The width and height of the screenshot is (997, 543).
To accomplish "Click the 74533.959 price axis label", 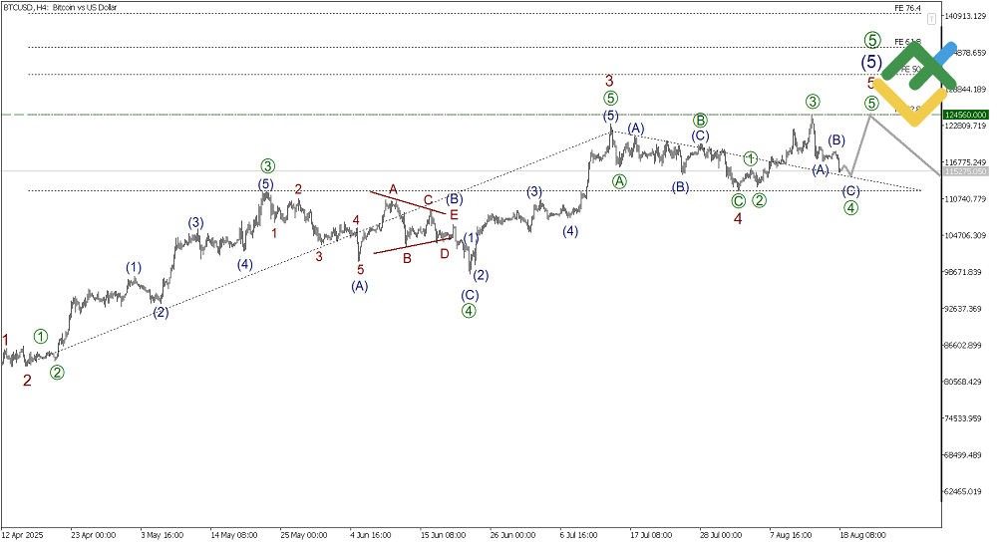I will coord(965,418).
